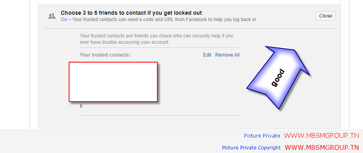The image size is (363, 153).
Task: Open the contact link labeled p
Action: tap(81, 106)
